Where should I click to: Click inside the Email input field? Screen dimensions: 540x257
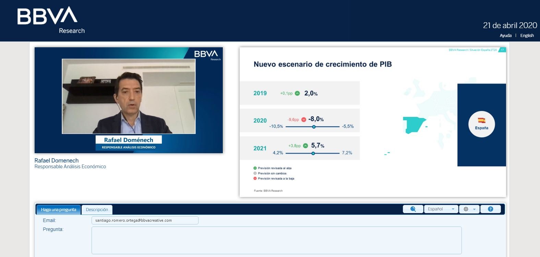145,220
